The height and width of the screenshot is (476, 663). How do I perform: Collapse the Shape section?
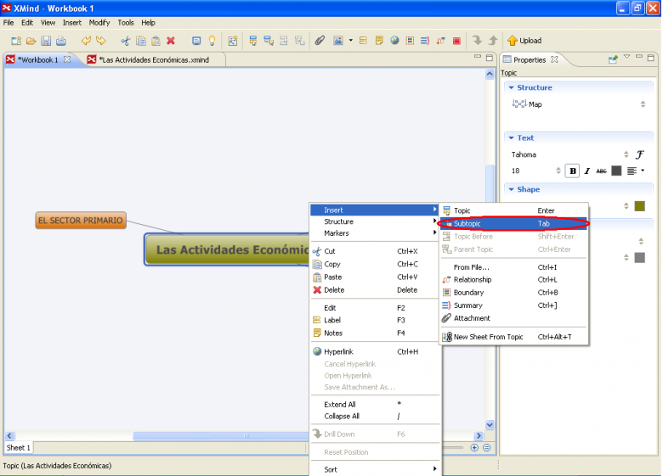511,189
